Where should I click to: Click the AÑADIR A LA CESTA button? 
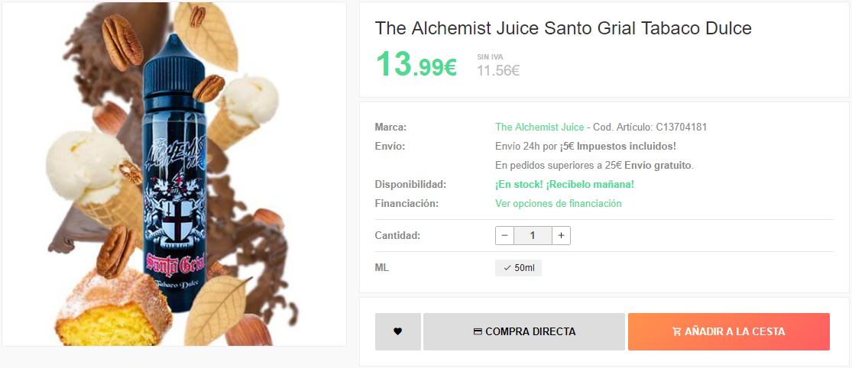pos(729,331)
